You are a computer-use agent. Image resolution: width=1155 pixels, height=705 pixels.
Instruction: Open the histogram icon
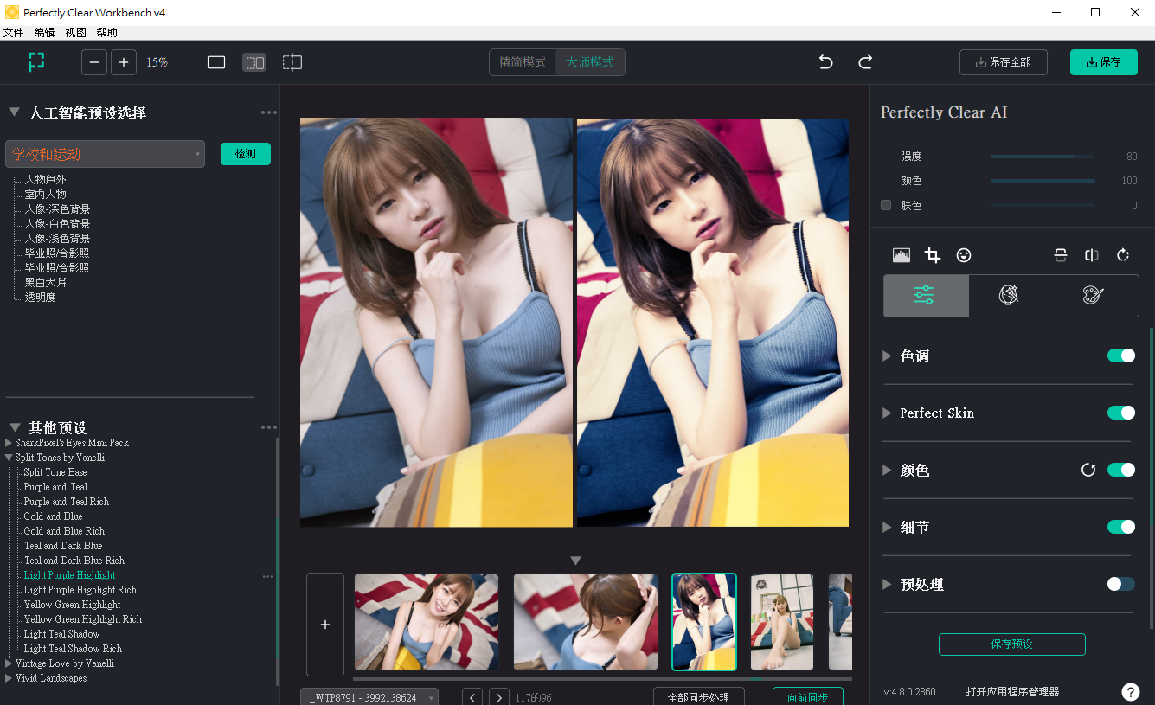point(902,255)
